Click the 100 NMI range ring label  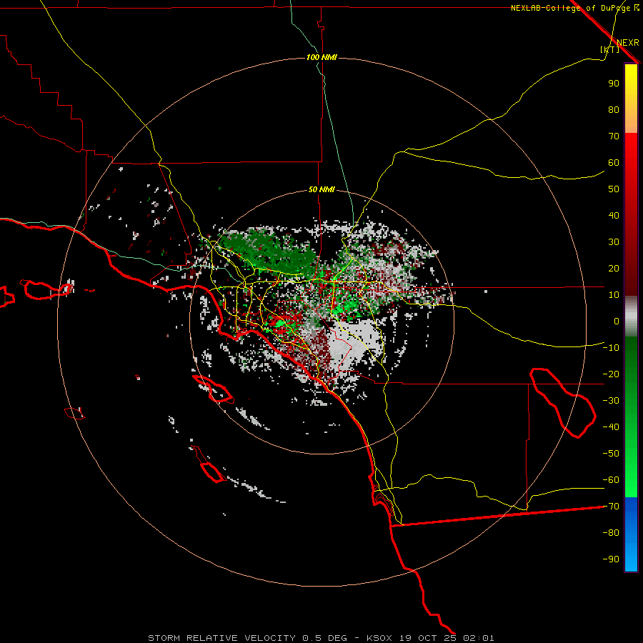click(x=321, y=57)
